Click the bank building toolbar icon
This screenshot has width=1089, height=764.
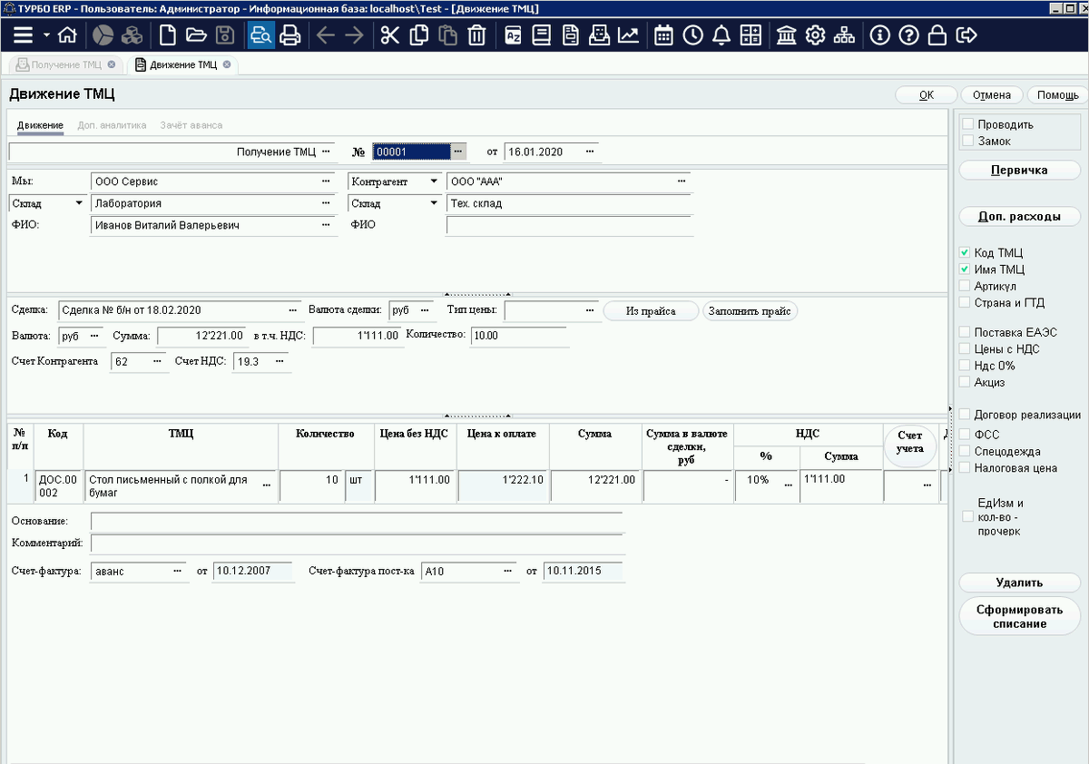[x=787, y=35]
